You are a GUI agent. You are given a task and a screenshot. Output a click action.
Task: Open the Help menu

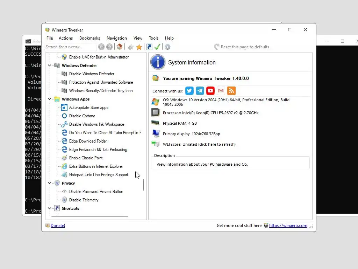169,38
